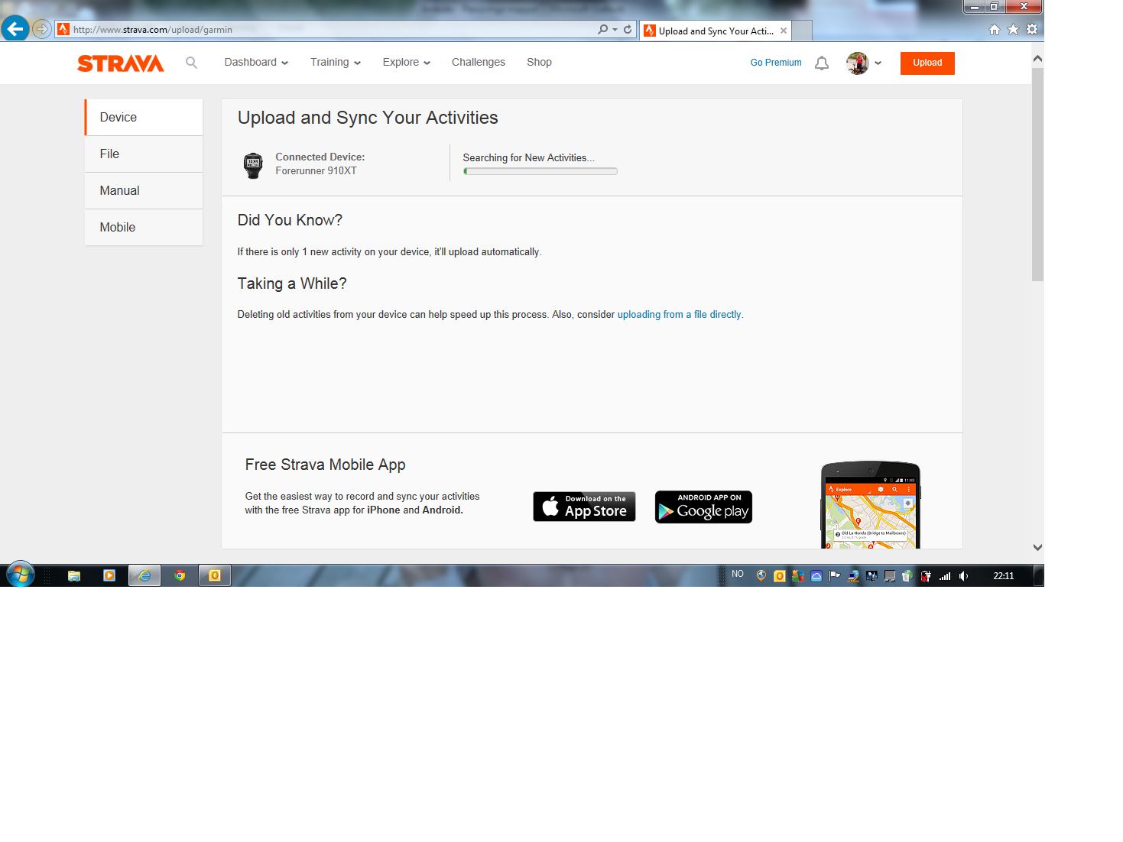Click 'Taking a While?' heading
The width and height of the screenshot is (1123, 842).
pos(292,283)
